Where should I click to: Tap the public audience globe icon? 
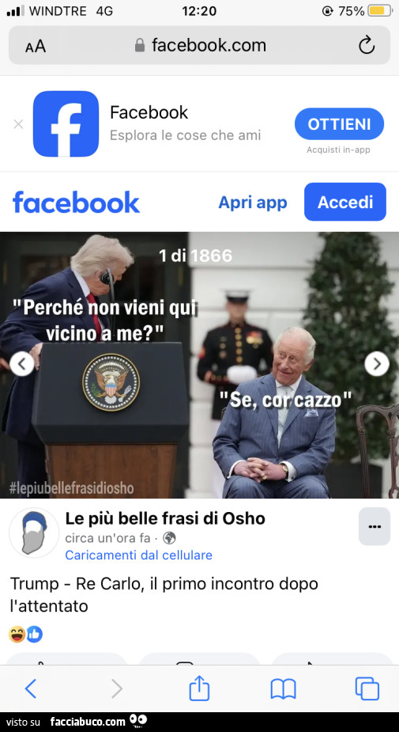(x=169, y=538)
